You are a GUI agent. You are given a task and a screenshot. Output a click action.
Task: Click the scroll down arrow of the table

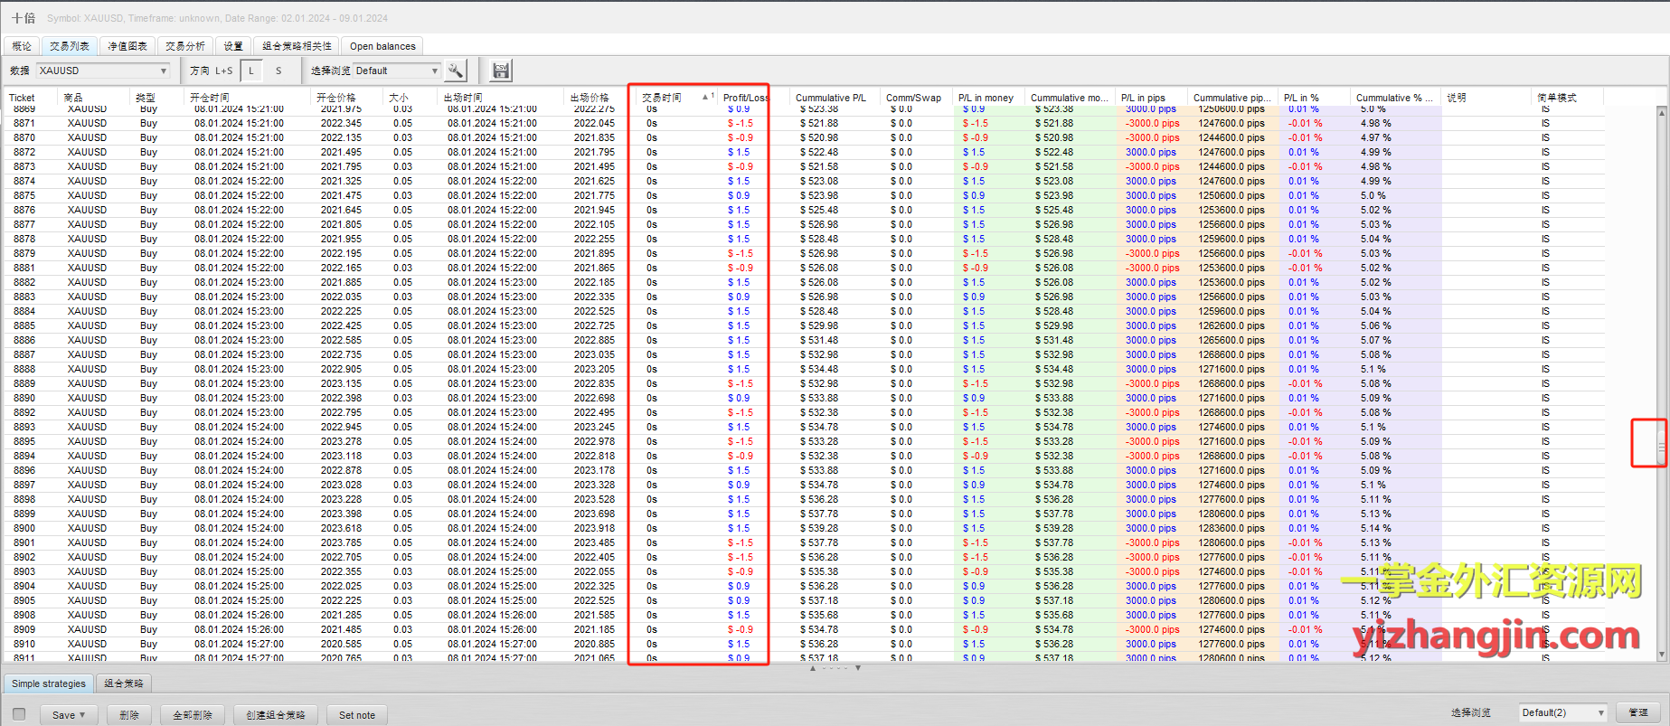click(1661, 655)
